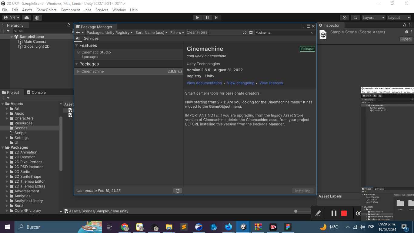Open Package Manager window kebab menu
This screenshot has width=414, height=233.
[x=303, y=26]
